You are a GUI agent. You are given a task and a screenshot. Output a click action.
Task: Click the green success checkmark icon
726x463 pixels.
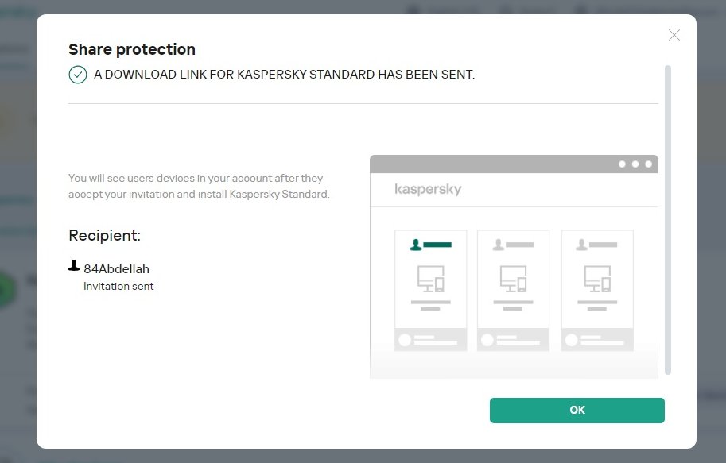tap(77, 75)
